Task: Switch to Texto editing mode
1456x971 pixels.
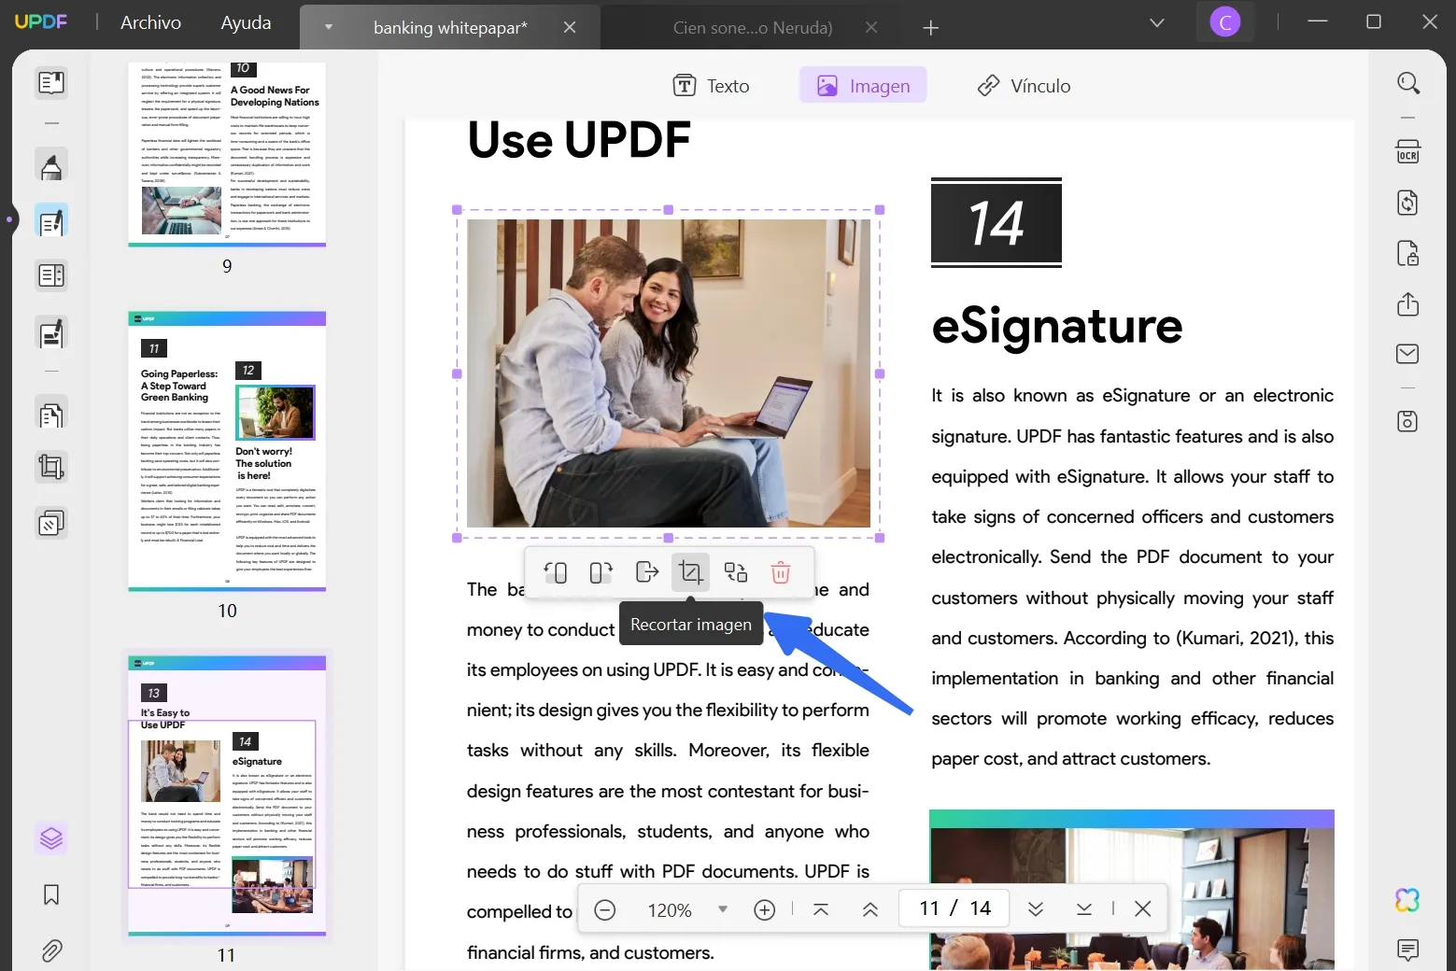Action: pos(712,86)
